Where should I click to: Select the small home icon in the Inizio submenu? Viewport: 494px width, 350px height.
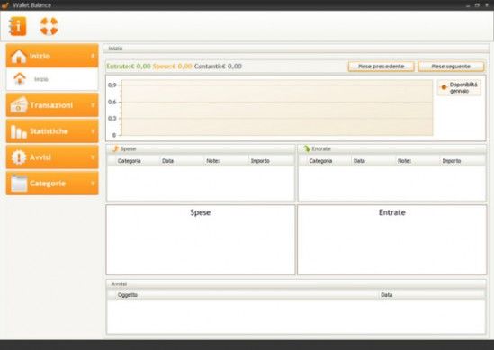tap(20, 79)
